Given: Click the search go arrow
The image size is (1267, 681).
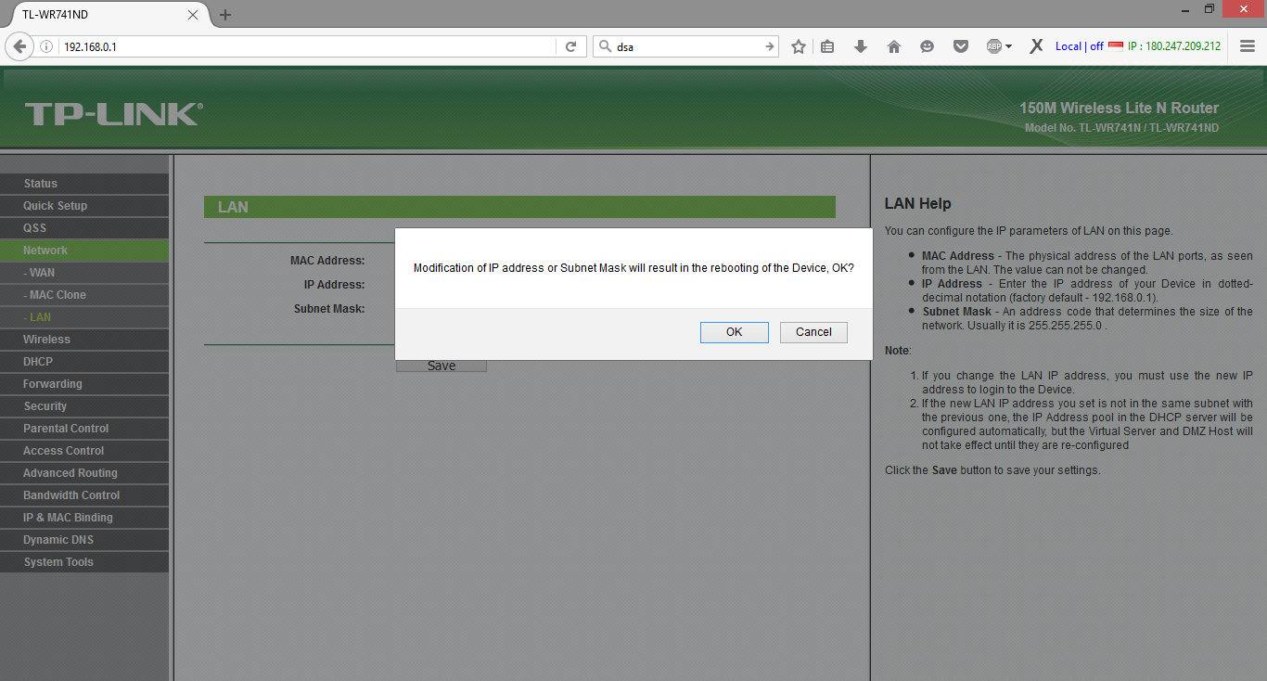Looking at the screenshot, I should click(769, 46).
